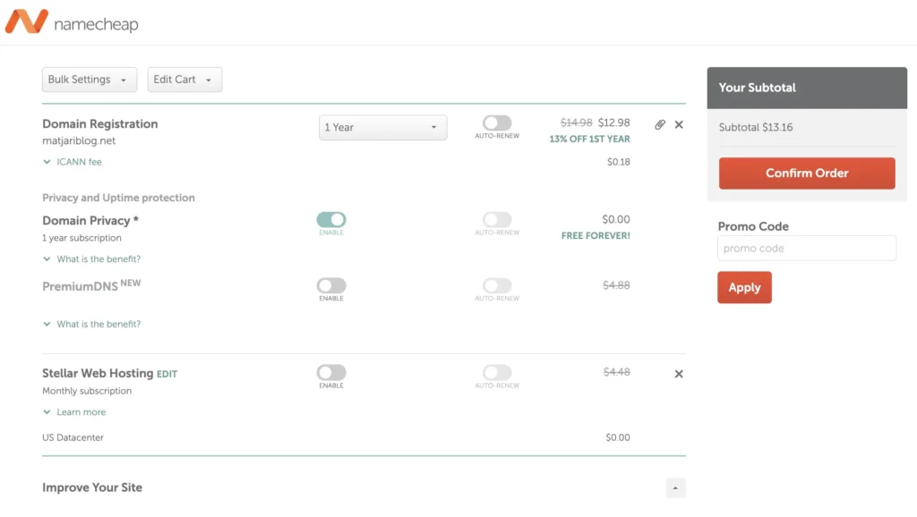
Task: Click the US Datacenter text
Action: click(x=73, y=437)
